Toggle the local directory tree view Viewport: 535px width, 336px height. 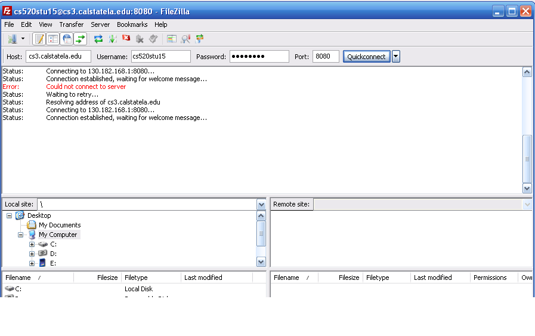point(53,39)
